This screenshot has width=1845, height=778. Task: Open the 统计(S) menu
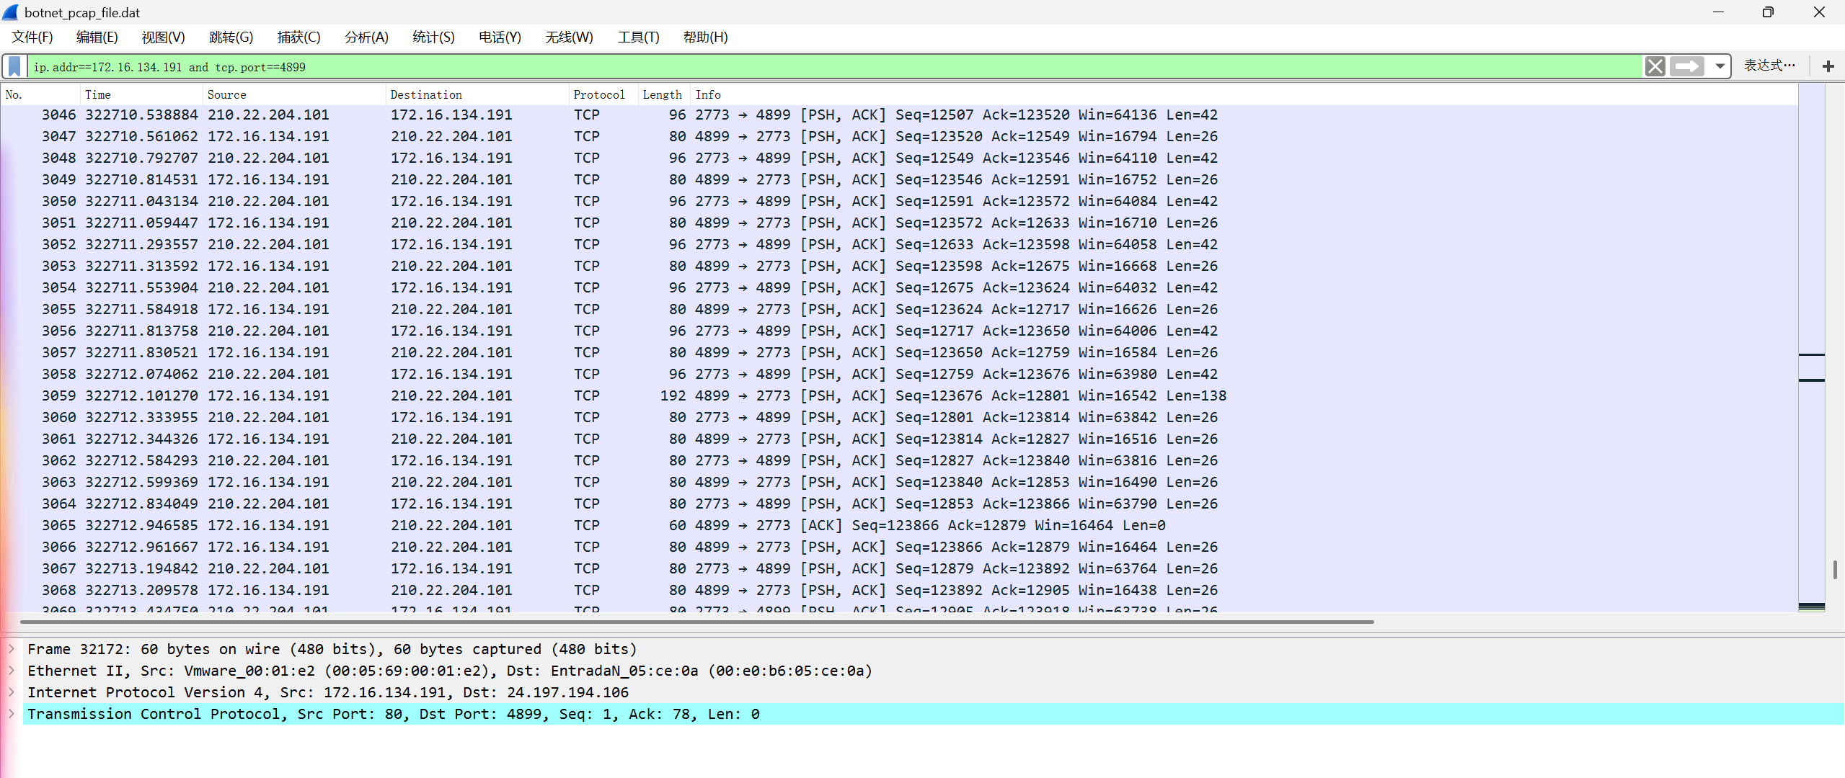(433, 37)
